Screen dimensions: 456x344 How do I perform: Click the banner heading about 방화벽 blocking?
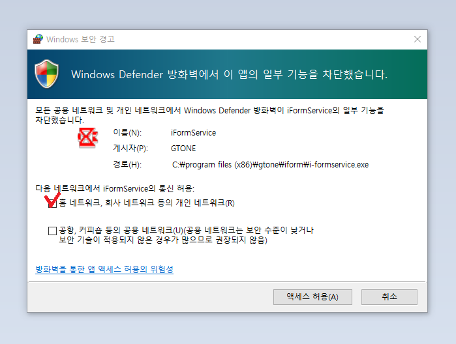coord(229,74)
